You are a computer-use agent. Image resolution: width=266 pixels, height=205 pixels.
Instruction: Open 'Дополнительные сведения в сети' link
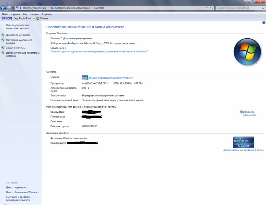pos(243,150)
